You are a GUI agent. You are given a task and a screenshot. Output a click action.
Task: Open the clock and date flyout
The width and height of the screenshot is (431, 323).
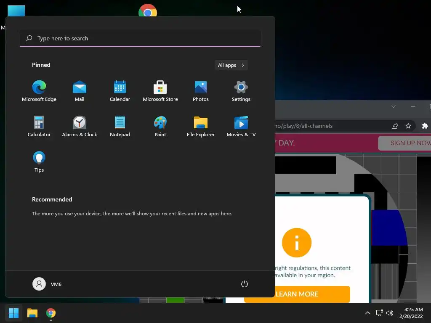tap(411, 313)
